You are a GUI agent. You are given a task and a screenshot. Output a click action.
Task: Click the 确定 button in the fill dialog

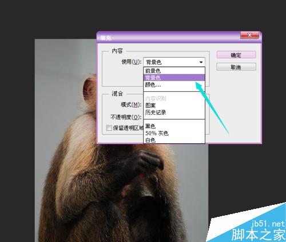pos(236,55)
